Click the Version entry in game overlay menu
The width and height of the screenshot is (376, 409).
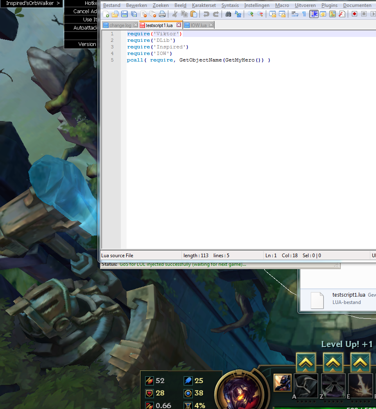coord(81,44)
